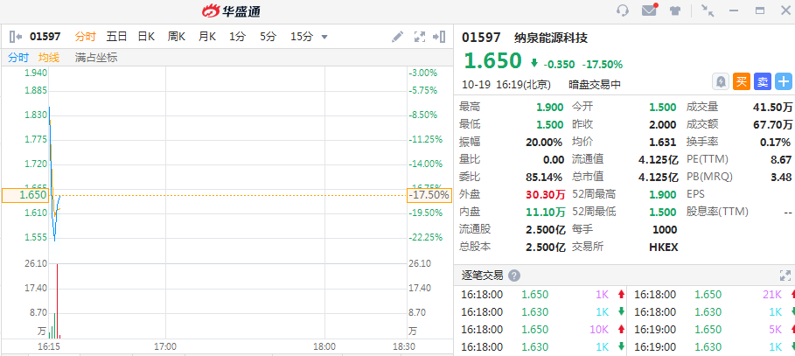Click the -17.50% change in quote header
This screenshot has height=356, width=795.
pyautogui.click(x=603, y=65)
